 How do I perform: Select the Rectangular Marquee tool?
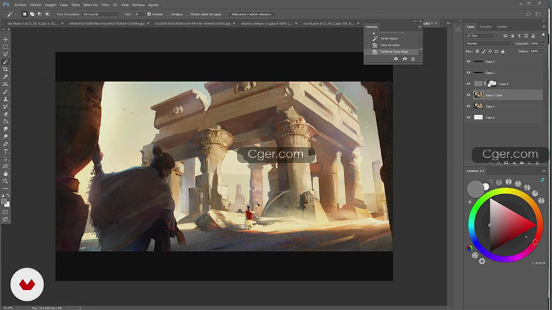[5, 47]
